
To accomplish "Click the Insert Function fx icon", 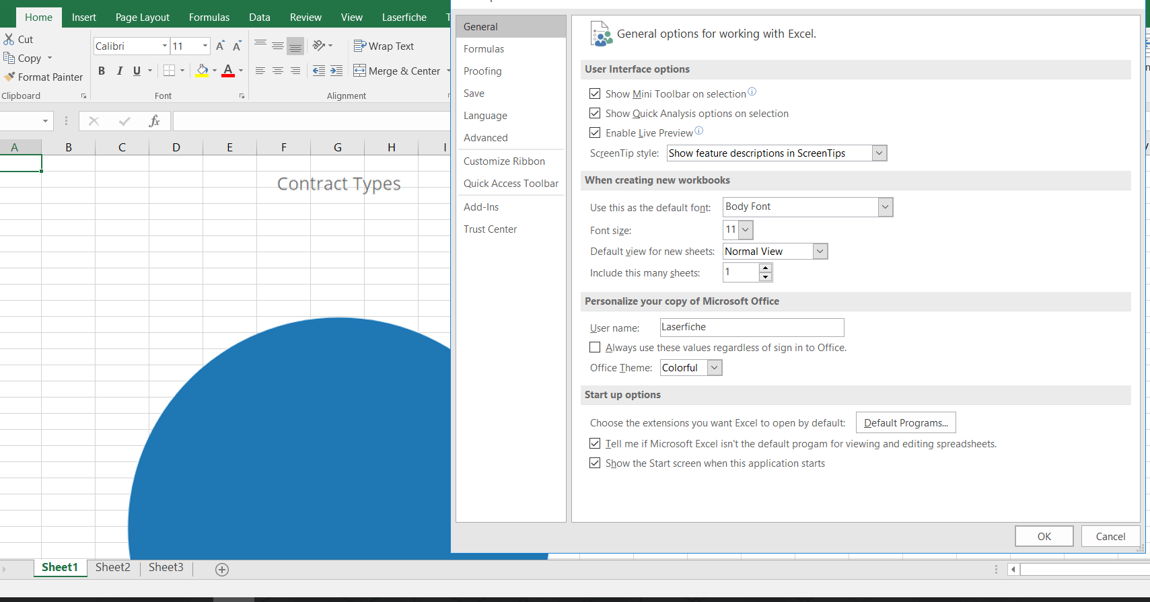I will 154,121.
